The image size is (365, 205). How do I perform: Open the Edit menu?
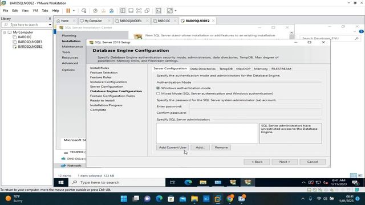[15, 11]
